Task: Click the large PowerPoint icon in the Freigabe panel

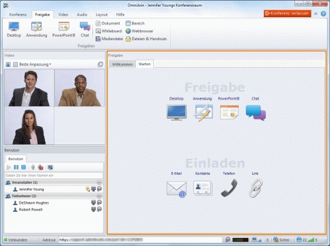Action: [x=229, y=112]
